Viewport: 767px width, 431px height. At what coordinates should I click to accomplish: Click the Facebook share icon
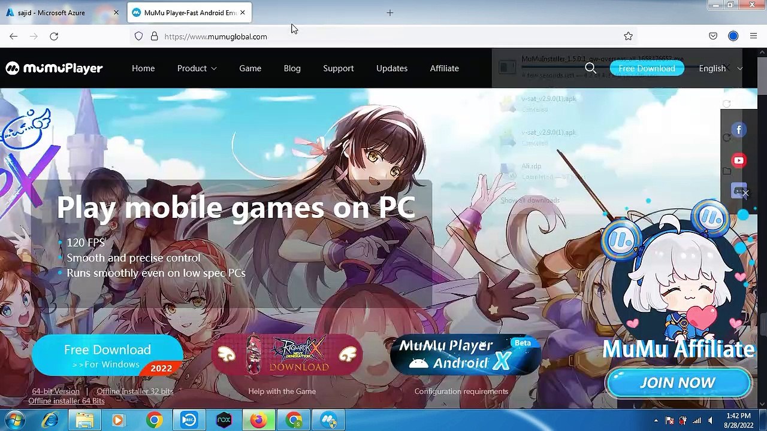point(739,130)
